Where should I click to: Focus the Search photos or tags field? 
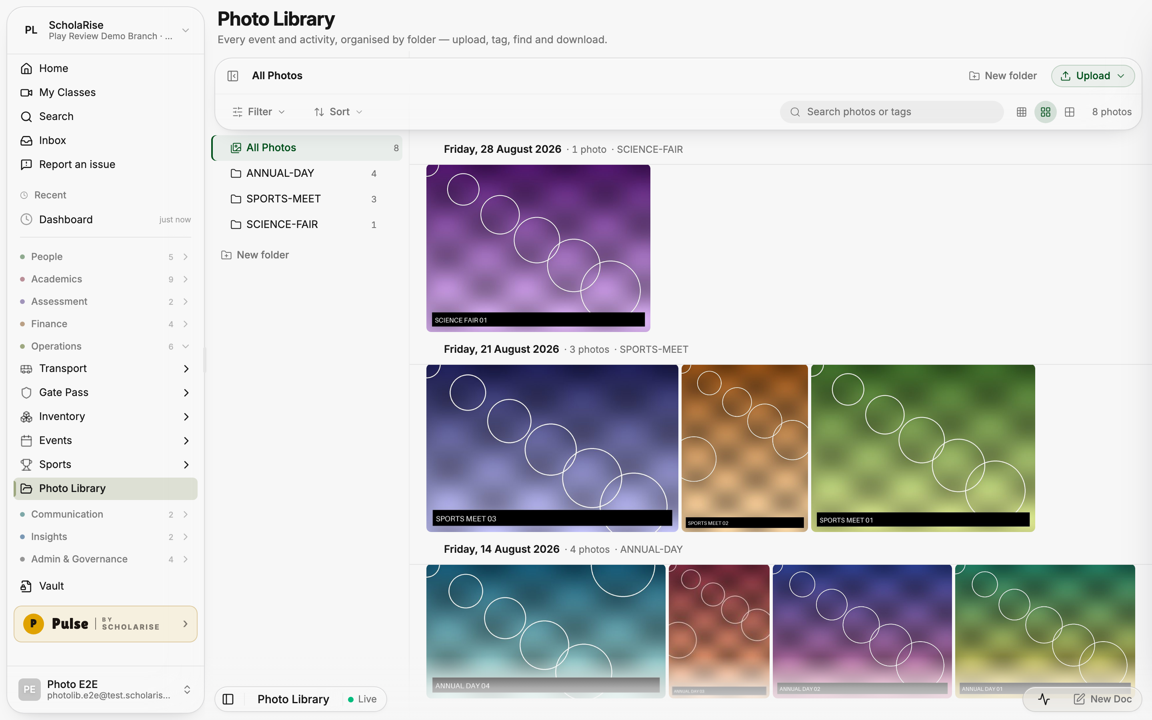[892, 112]
